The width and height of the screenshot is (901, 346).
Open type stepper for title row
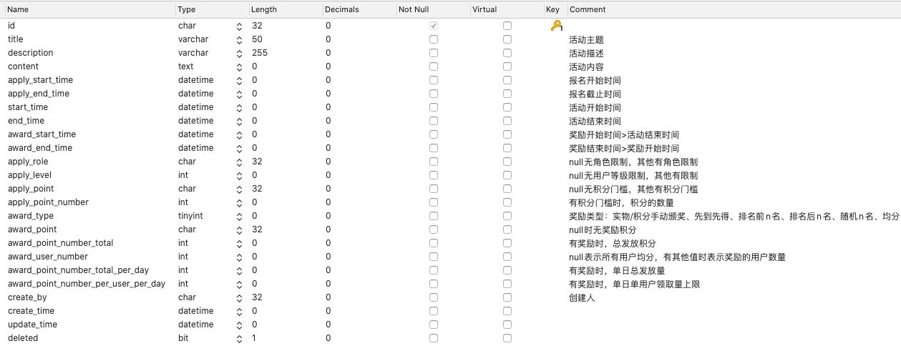pyautogui.click(x=239, y=39)
